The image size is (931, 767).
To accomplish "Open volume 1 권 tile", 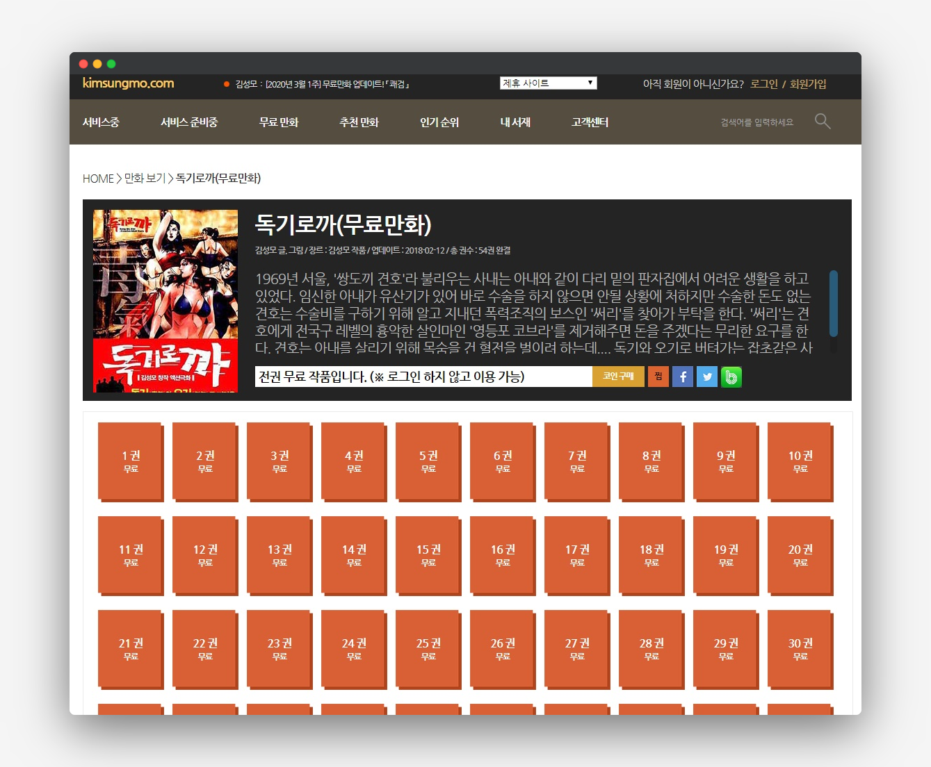I will pos(131,461).
